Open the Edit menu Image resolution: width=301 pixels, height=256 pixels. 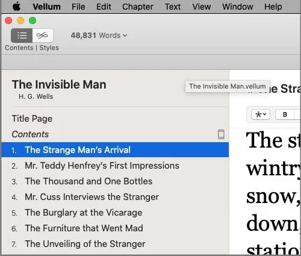coord(104,7)
